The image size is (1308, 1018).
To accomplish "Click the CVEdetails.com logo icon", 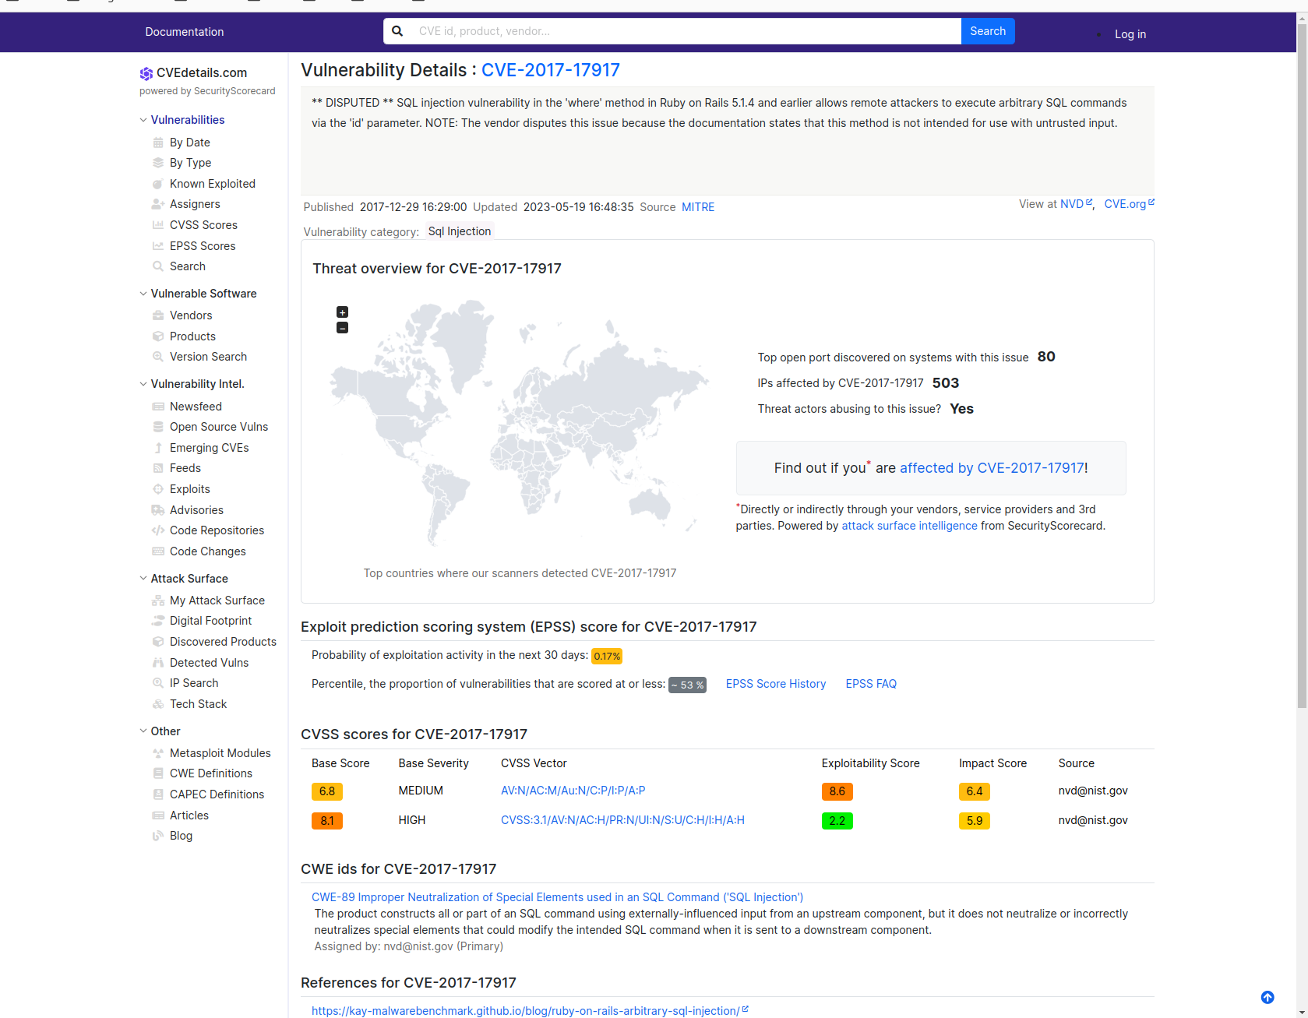I will pyautogui.click(x=146, y=73).
